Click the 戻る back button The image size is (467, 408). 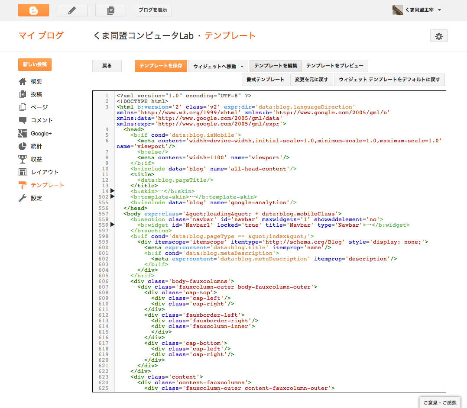107,66
